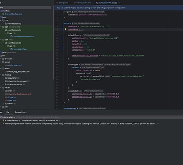Select styles.xml in the values folder
This screenshot has height=165, width=183.
point(11,100)
